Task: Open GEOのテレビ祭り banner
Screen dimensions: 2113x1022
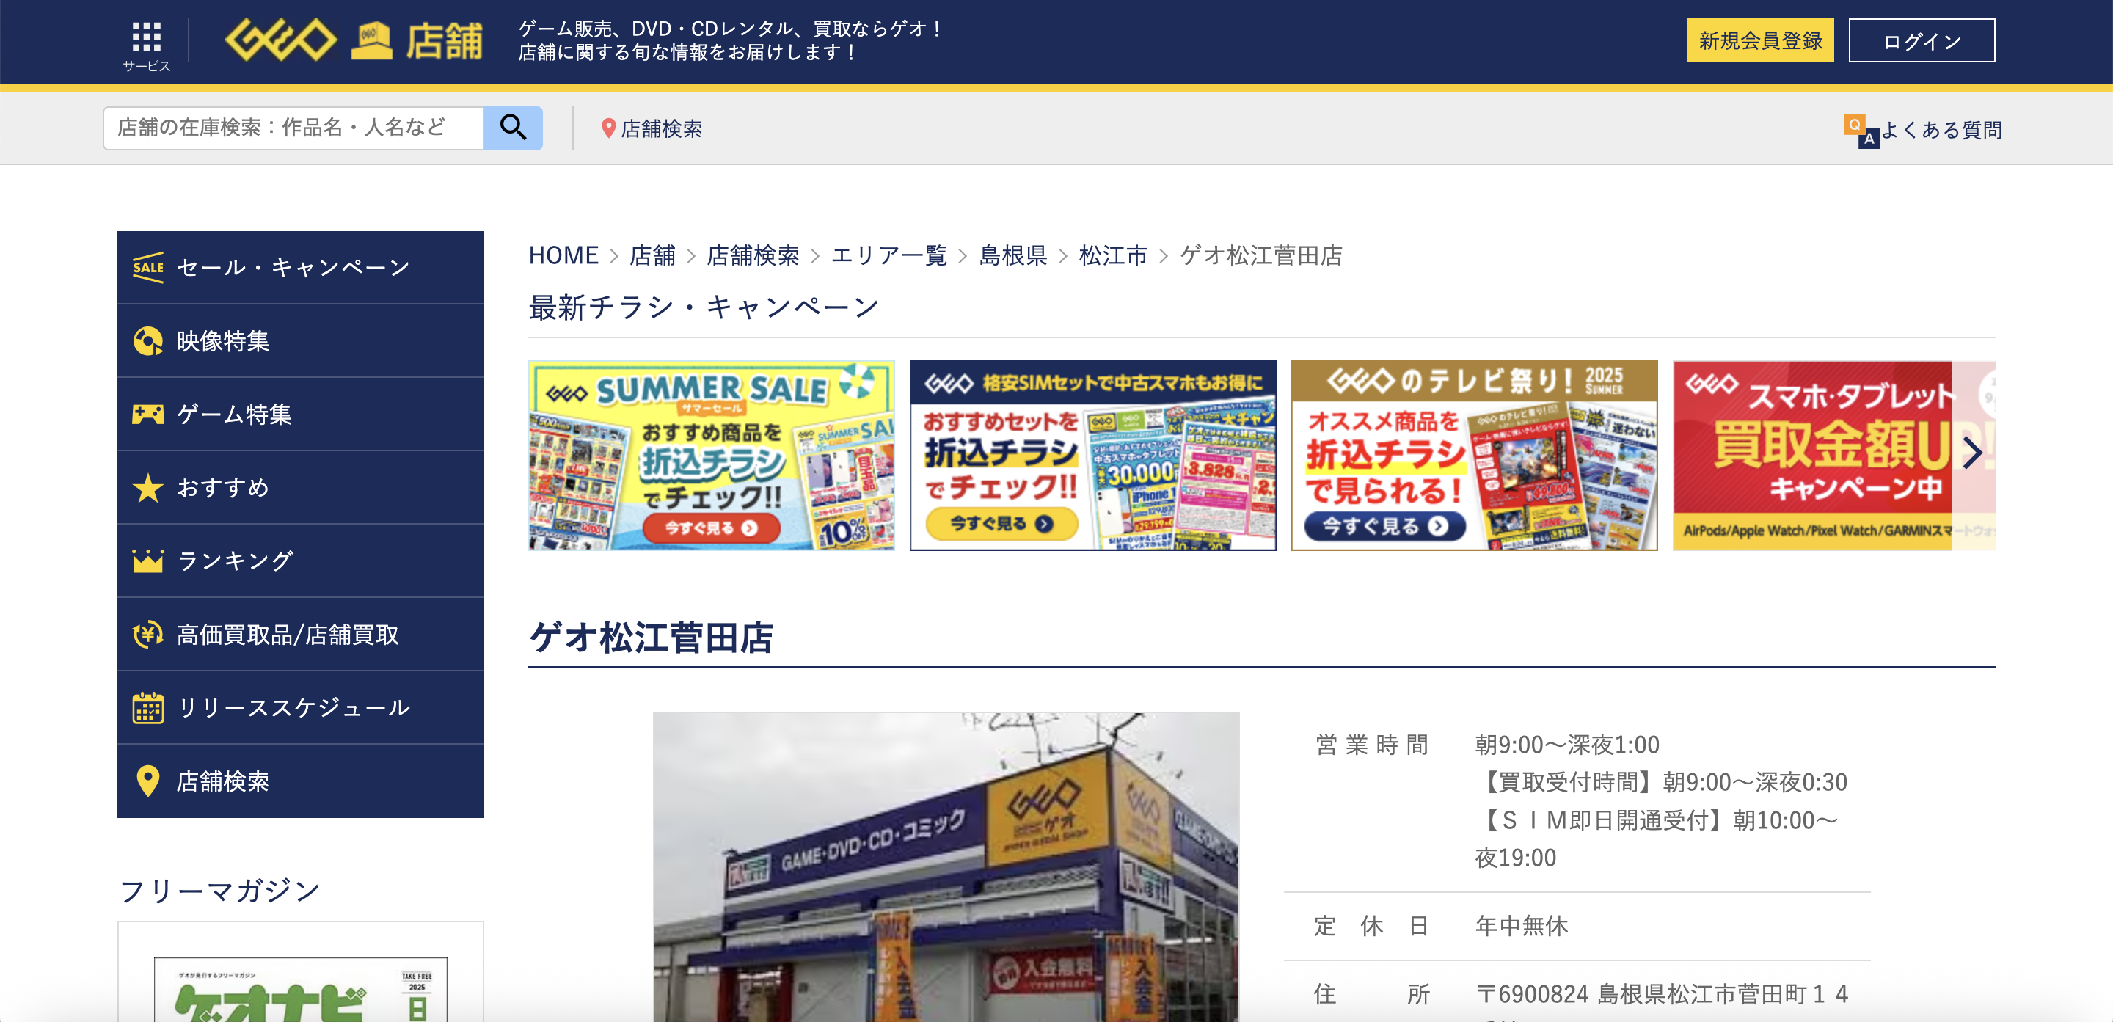Action: 1474,455
